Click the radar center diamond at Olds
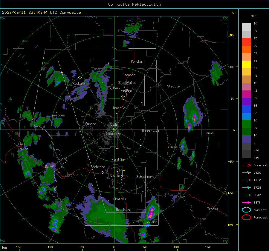The height and width of the screenshot is (251, 269). (x=114, y=130)
